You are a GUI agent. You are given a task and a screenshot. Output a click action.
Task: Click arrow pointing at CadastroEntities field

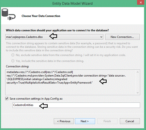(x=43, y=106)
